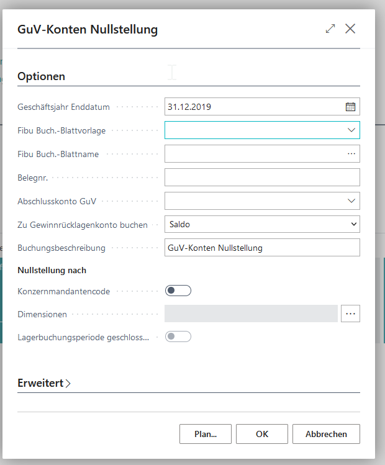Click ellipsis lookup in Fibu Buch.-Blattname
The width and height of the screenshot is (385, 465).
[x=351, y=153]
